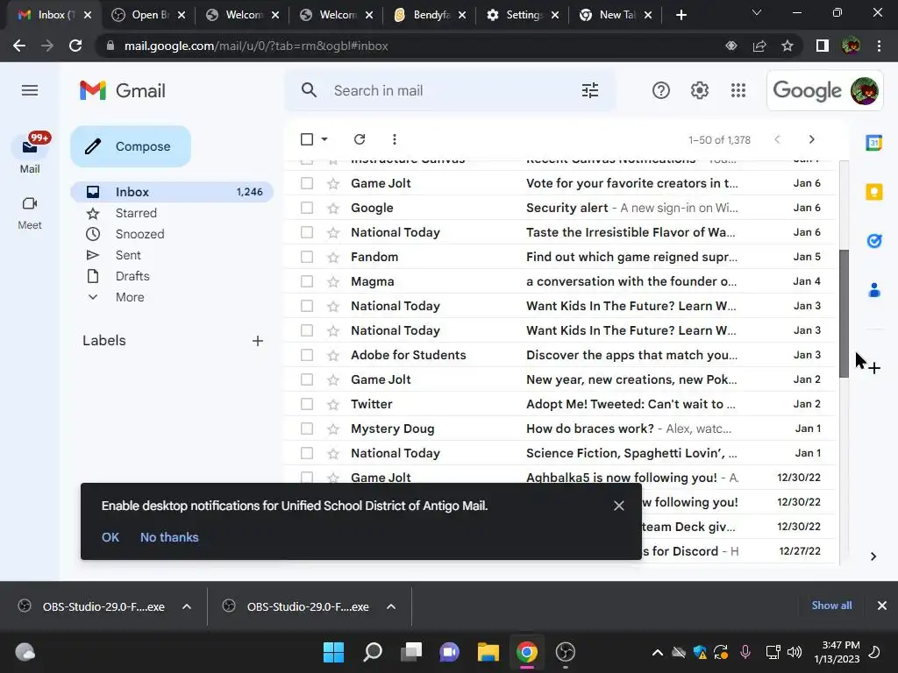Bookmark this page star icon
Screen dimensions: 898x673
pos(788,46)
